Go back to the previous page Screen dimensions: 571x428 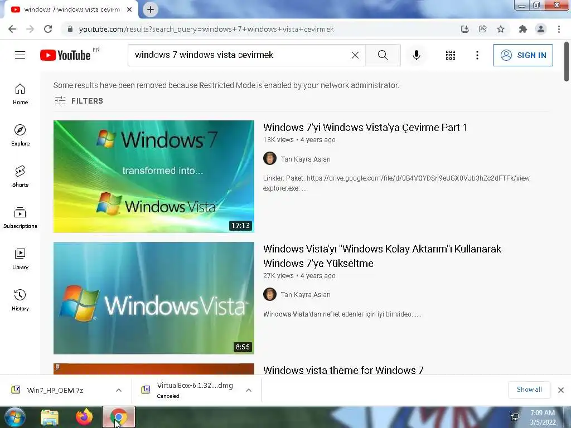pyautogui.click(x=12, y=29)
